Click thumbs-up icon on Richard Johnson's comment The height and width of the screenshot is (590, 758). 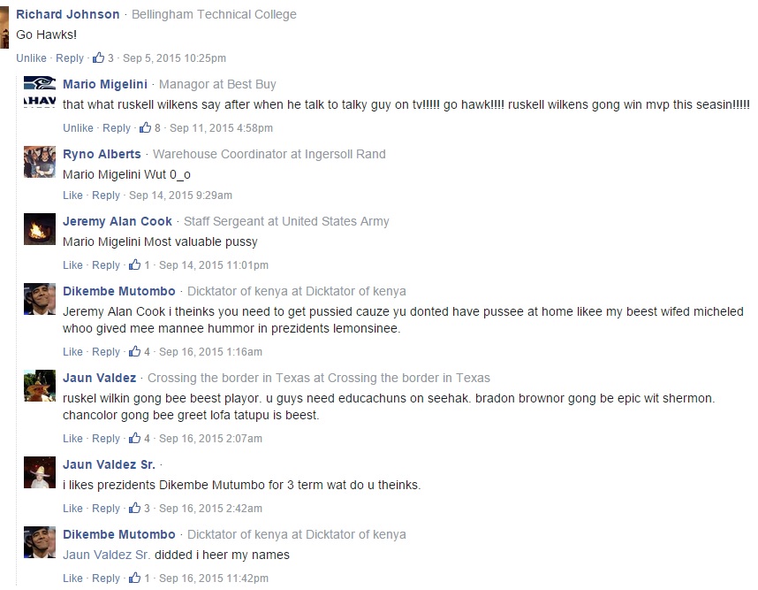coord(99,57)
